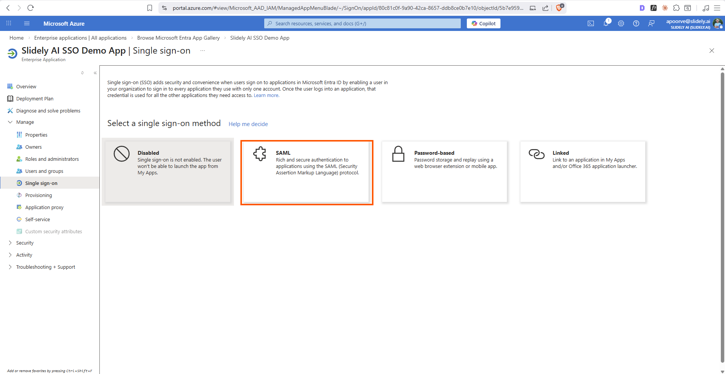Image resolution: width=725 pixels, height=374 pixels.
Task: Expand the Activity section
Action: [10, 255]
